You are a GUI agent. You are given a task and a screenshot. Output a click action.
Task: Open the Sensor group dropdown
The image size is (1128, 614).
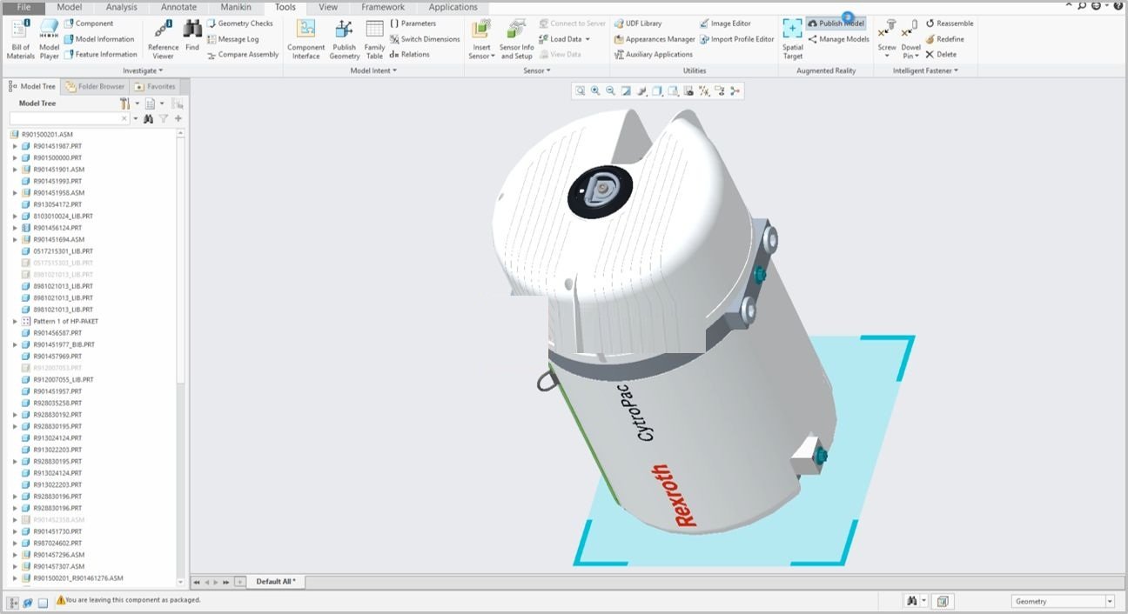pos(537,70)
